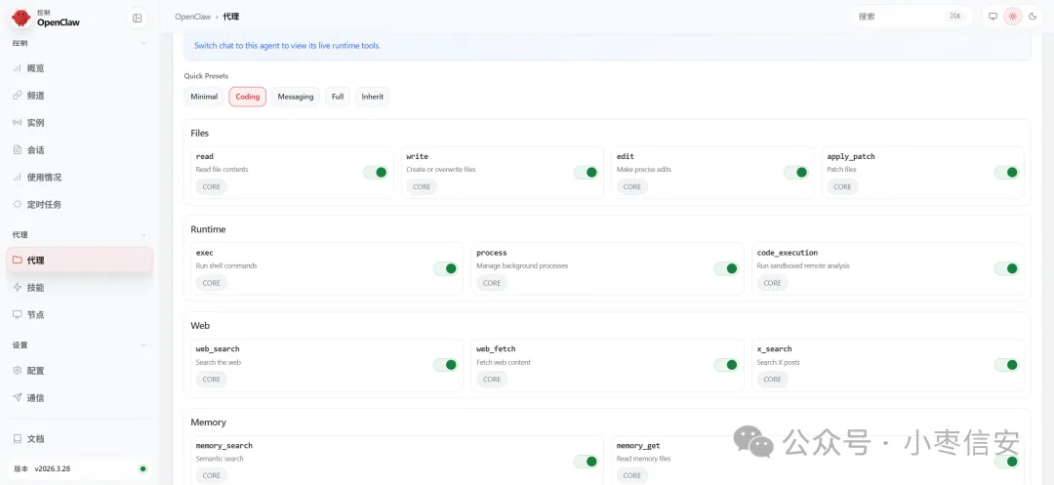Collapse the 控制 sidebar section
1054x485 pixels.
pyautogui.click(x=142, y=43)
